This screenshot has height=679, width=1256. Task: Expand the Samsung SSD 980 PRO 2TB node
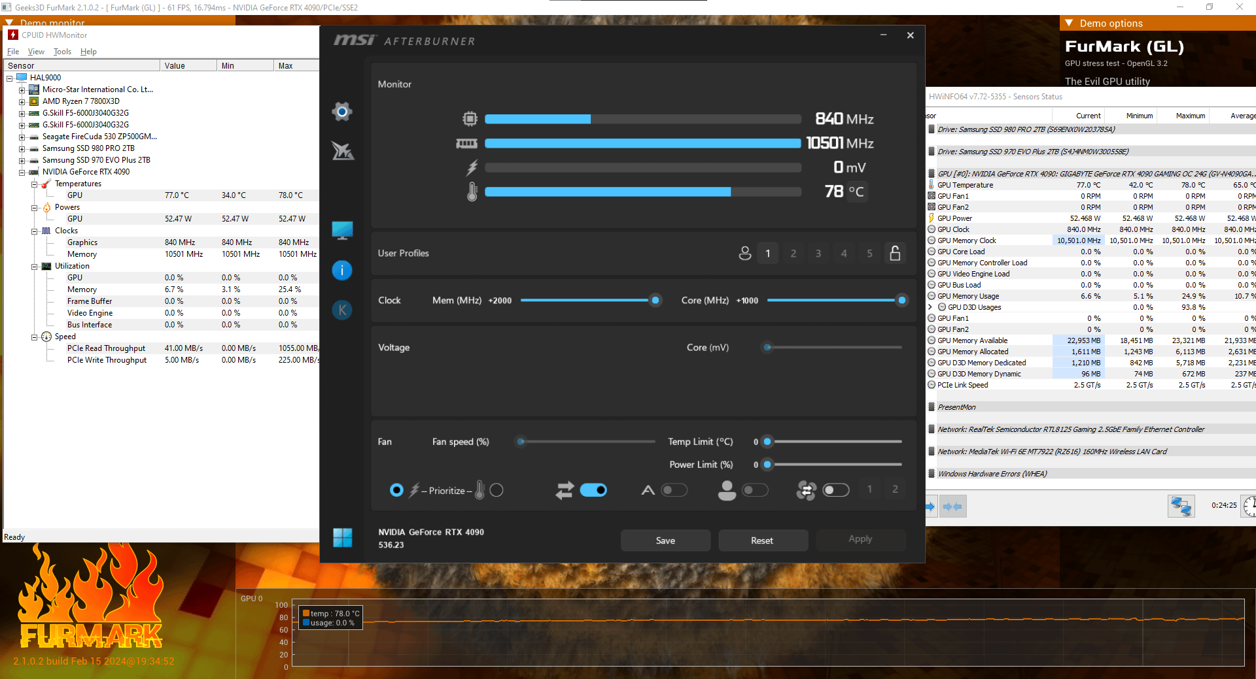[22, 149]
